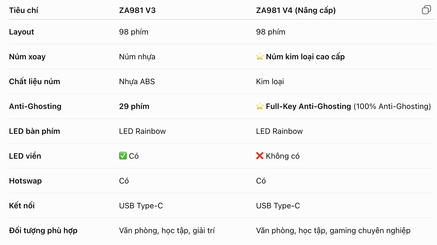Select the ZA981 V4 (Nâng cấp) header
This screenshot has height=245, width=437.
click(x=296, y=10)
